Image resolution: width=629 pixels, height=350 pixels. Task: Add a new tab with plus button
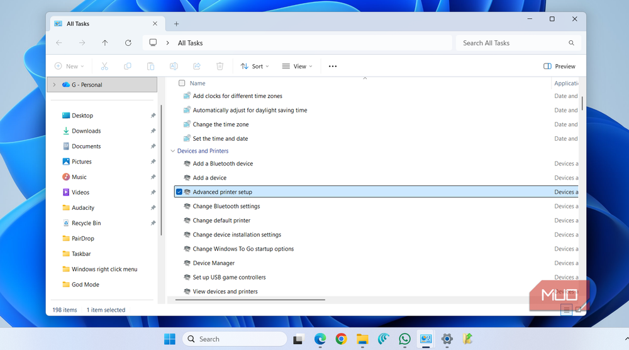pyautogui.click(x=176, y=24)
